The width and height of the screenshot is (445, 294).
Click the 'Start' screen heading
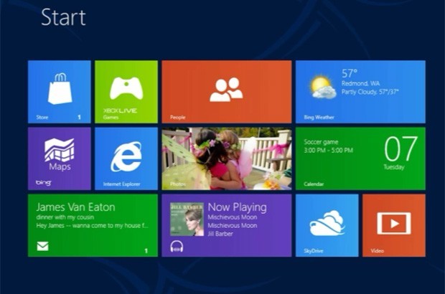point(63,17)
